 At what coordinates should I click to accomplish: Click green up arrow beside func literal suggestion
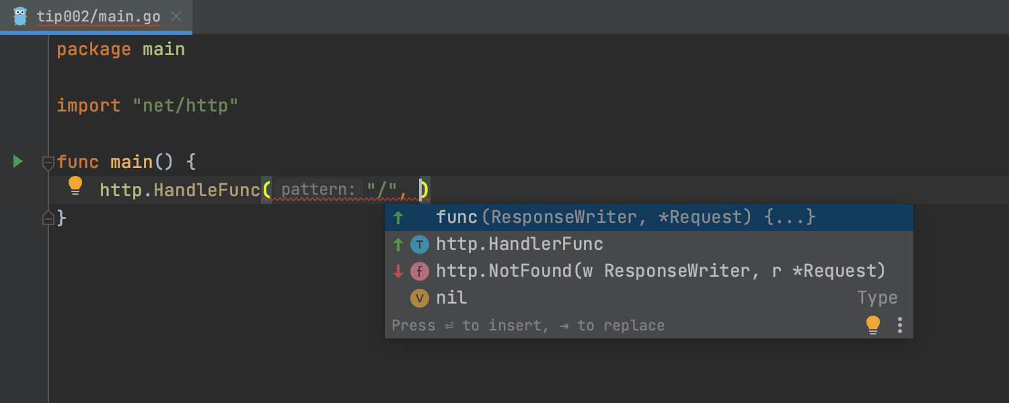[x=398, y=218]
